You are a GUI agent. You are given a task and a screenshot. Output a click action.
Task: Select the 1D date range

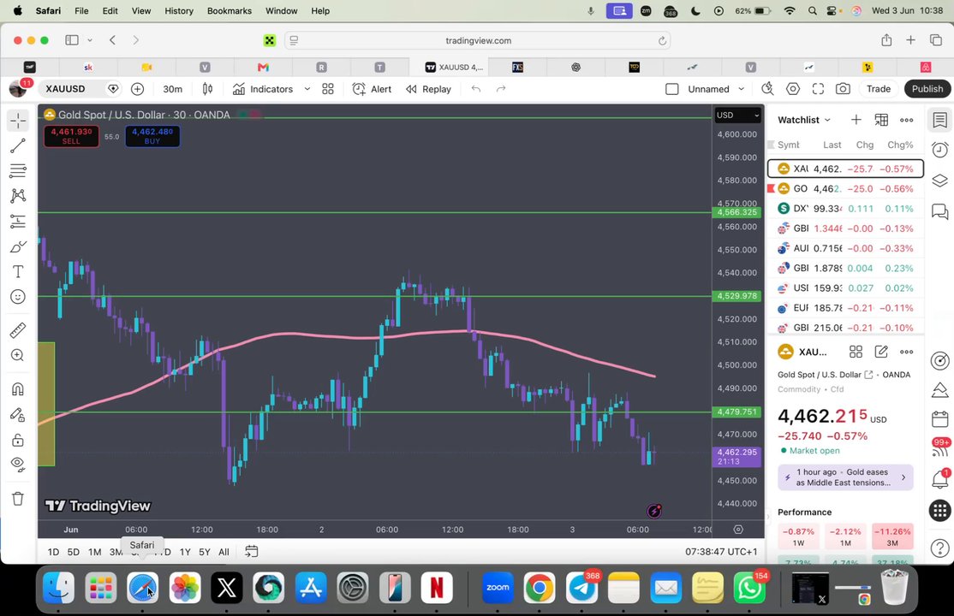(54, 552)
